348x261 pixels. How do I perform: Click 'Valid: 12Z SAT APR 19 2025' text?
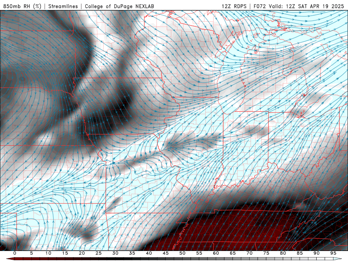307,6
